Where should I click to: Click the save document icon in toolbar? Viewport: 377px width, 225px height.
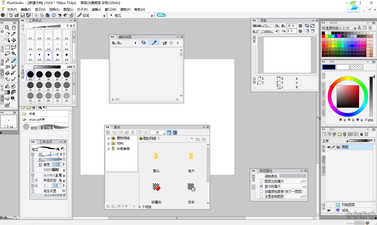click(23, 15)
